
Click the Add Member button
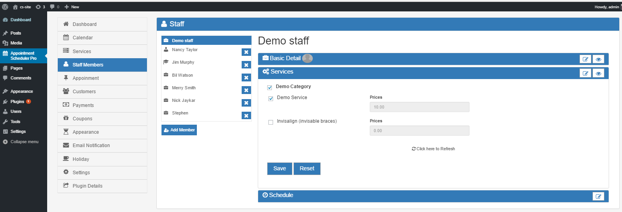(179, 130)
